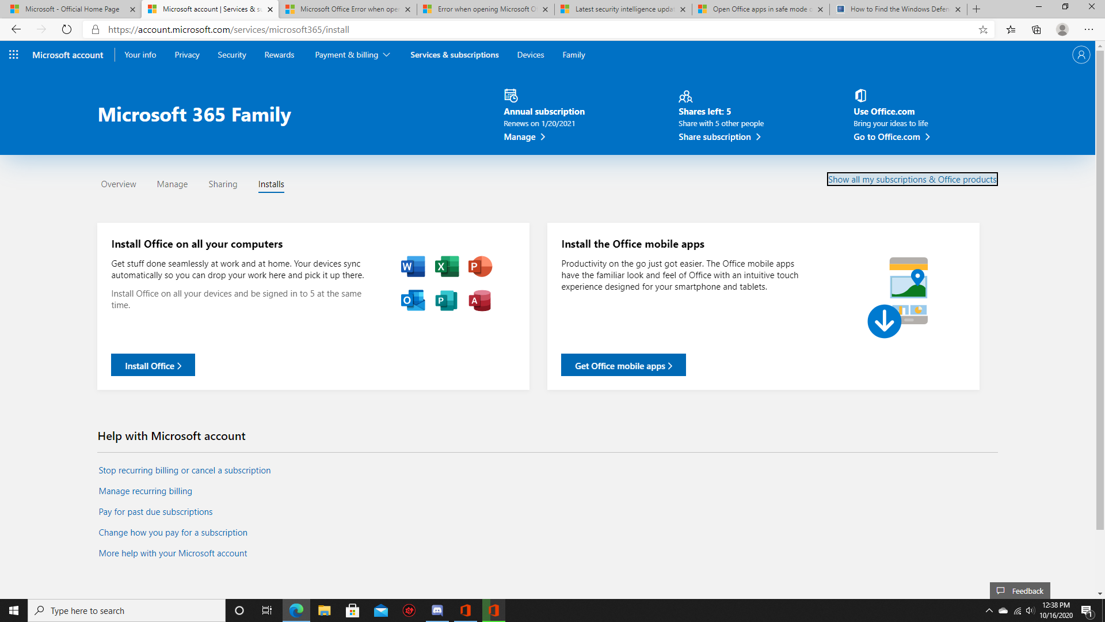Viewport: 1105px width, 622px height.
Task: Open Edge Collections button
Action: [x=1037, y=29]
